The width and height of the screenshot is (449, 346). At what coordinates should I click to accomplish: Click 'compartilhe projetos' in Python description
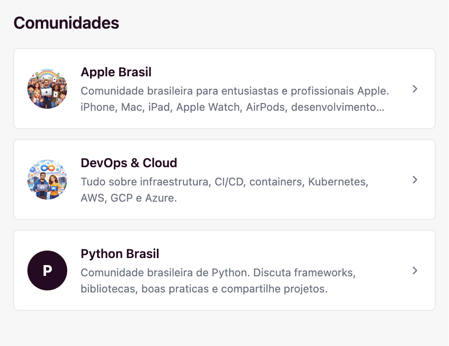(x=274, y=289)
